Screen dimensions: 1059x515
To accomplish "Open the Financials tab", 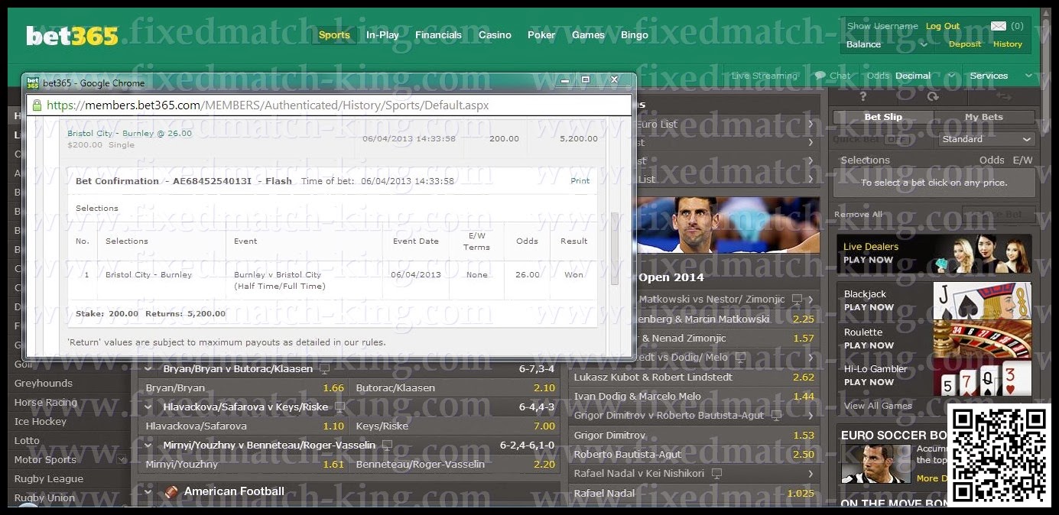I will (x=438, y=35).
